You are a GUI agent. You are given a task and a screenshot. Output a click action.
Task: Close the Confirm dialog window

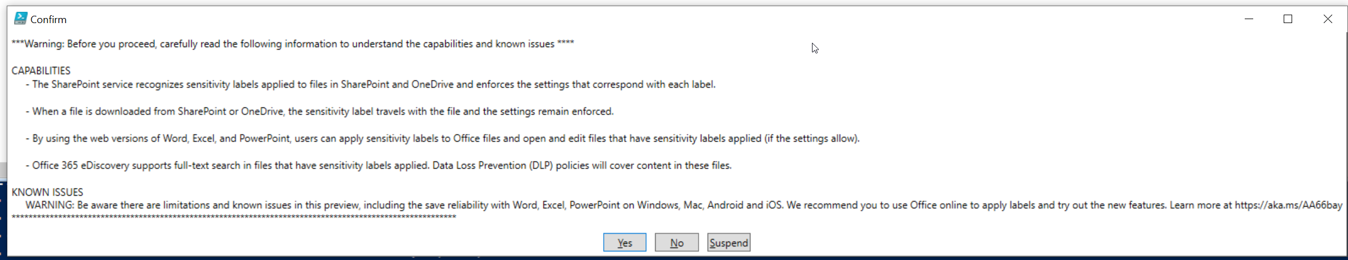[x=1328, y=19]
